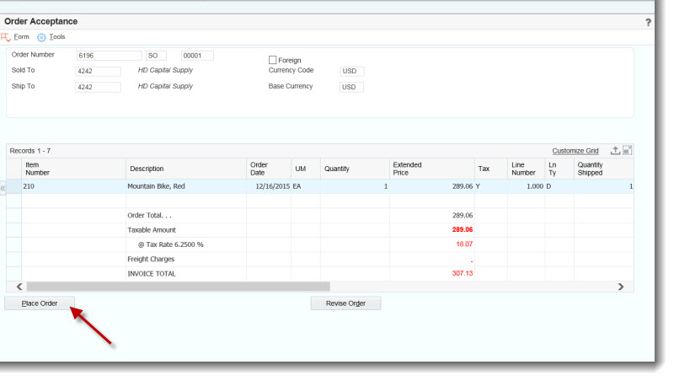Click grid horizontal scroll right arrow

tap(621, 287)
